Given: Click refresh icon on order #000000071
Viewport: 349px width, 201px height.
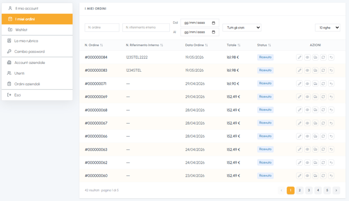Looking at the screenshot, I should point(323,84).
